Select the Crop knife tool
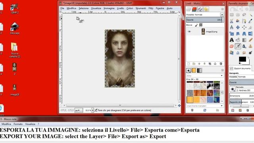The width and height of the screenshot is (254, 143). pos(250,27)
